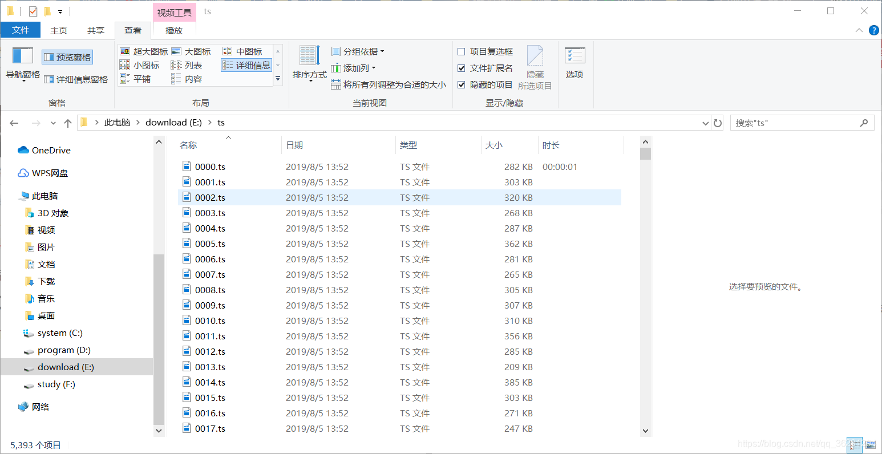Click download (E:) in the address bar

[x=173, y=123]
